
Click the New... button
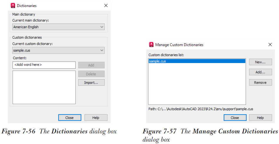click(260, 62)
